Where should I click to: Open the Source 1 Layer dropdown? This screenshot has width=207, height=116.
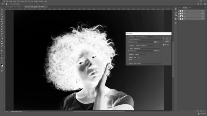pyautogui.click(x=147, y=40)
